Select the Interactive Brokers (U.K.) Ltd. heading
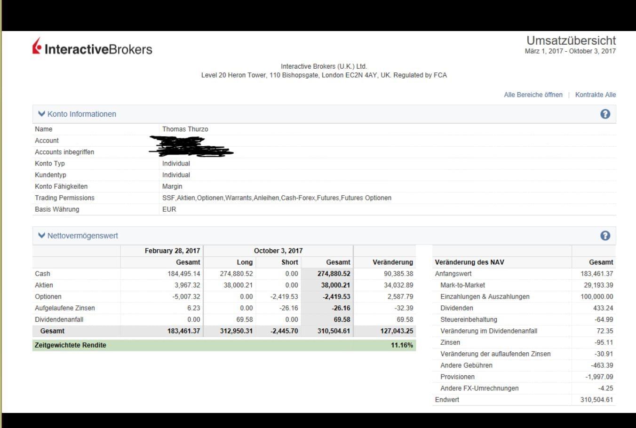The height and width of the screenshot is (428, 636). coord(324,66)
